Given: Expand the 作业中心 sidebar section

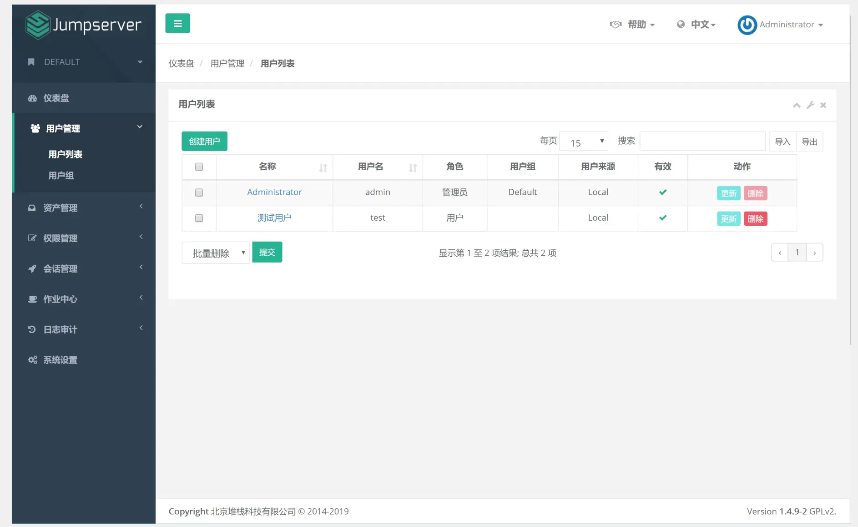Looking at the screenshot, I should (141, 298).
